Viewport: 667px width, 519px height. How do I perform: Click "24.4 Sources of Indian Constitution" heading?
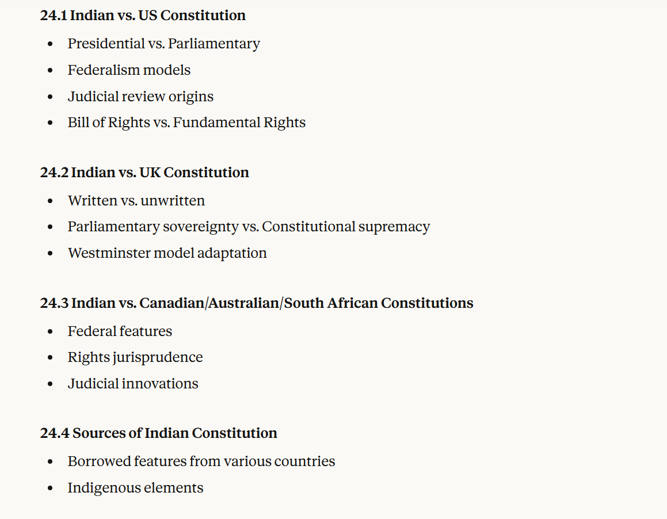click(x=158, y=433)
